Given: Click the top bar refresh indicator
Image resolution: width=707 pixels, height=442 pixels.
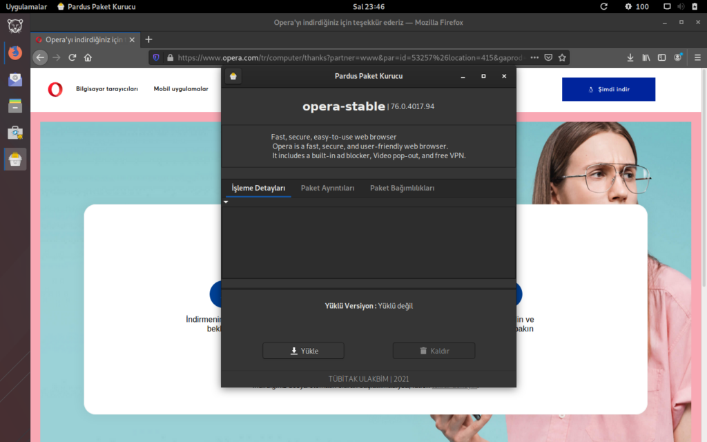Looking at the screenshot, I should tap(603, 6).
